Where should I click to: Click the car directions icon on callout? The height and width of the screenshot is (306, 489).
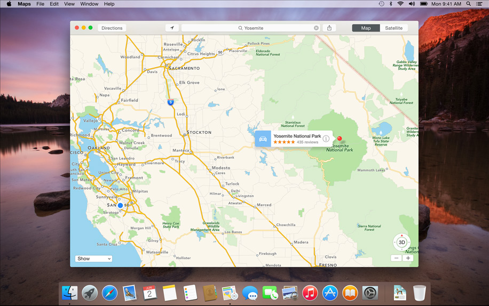click(263, 139)
